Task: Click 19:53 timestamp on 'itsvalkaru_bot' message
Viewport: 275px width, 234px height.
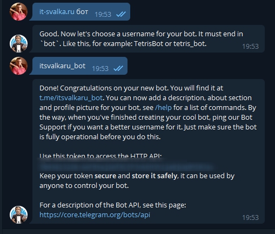Action: pyautogui.click(x=100, y=68)
